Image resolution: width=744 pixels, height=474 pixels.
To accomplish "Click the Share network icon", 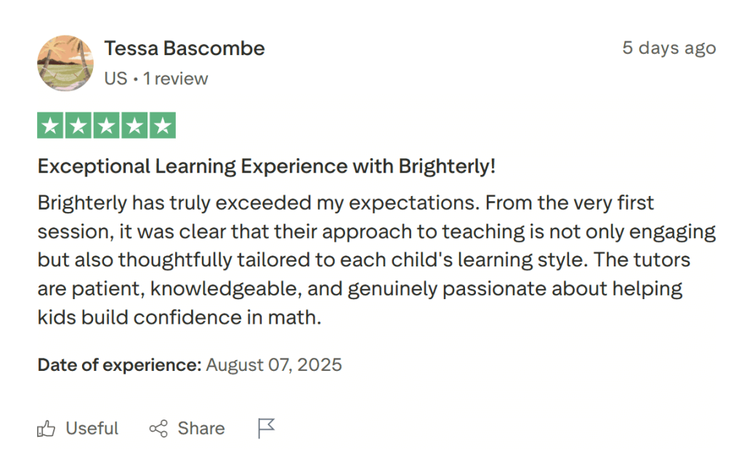I will click(x=158, y=429).
